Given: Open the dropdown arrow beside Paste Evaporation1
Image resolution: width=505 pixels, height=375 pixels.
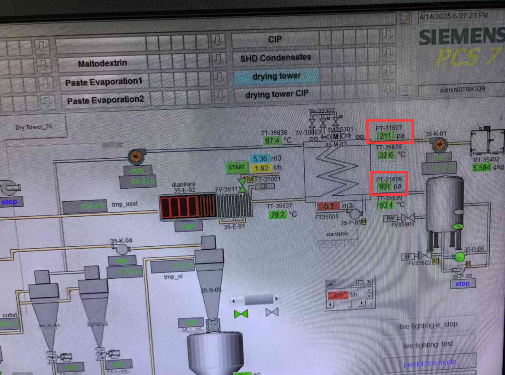Looking at the screenshot, I should click(x=219, y=79).
